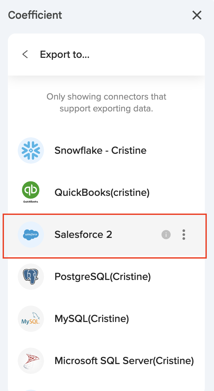The width and height of the screenshot is (214, 391).
Task: Click the Salesforce cloud logo icon
Action: point(31,235)
